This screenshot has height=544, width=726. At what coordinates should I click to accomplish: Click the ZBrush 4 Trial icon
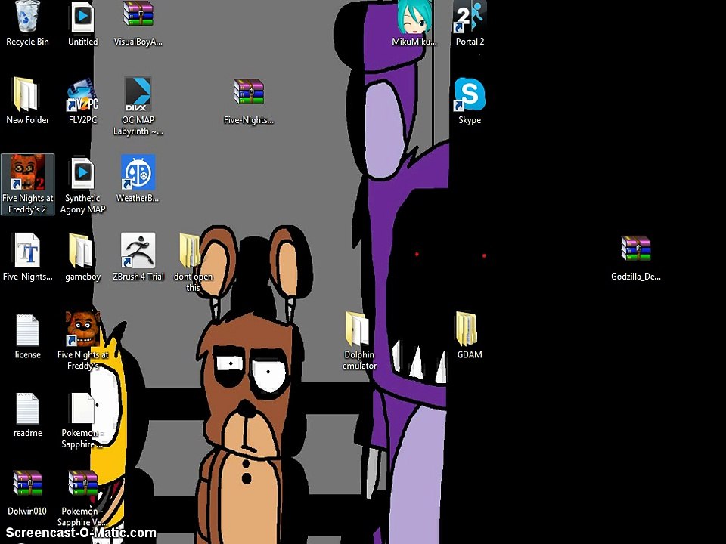138,258
